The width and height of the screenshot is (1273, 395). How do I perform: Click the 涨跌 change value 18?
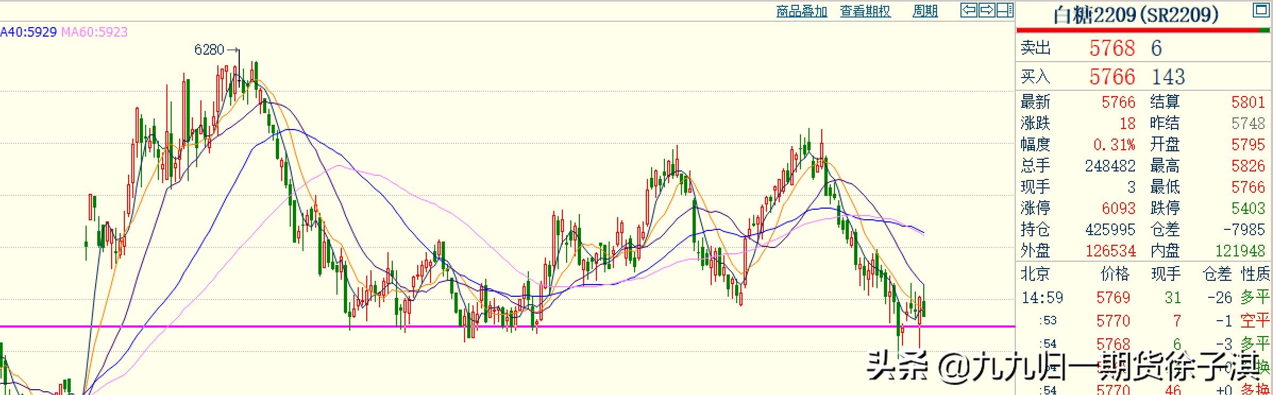point(1127,123)
